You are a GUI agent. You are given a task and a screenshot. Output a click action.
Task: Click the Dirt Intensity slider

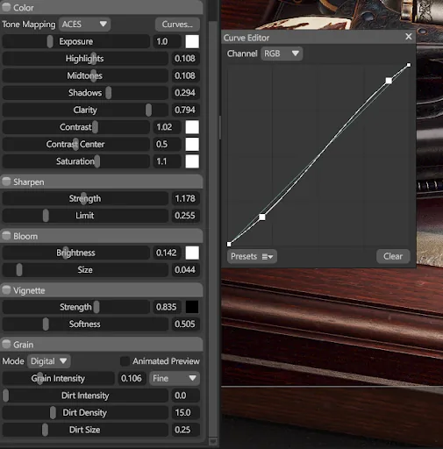click(x=85, y=396)
